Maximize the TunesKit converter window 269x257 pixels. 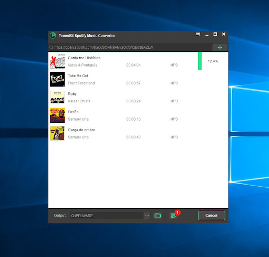[215, 34]
